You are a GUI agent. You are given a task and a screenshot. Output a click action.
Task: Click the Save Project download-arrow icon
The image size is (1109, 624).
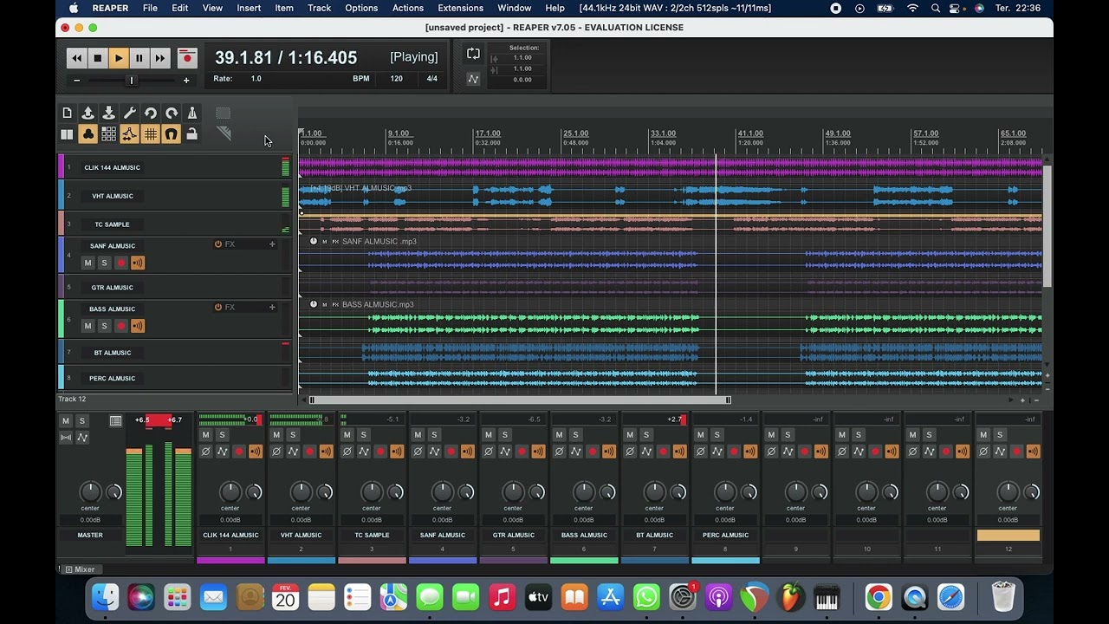tap(108, 113)
